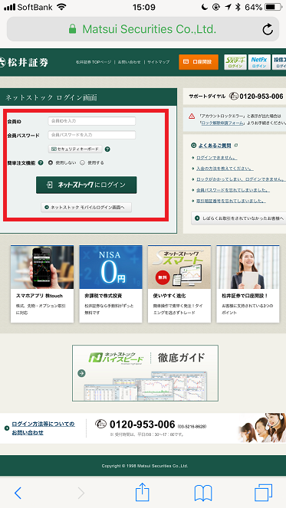Open the Safari share sheet icon
The width and height of the screenshot is (286, 508).
[x=143, y=492]
